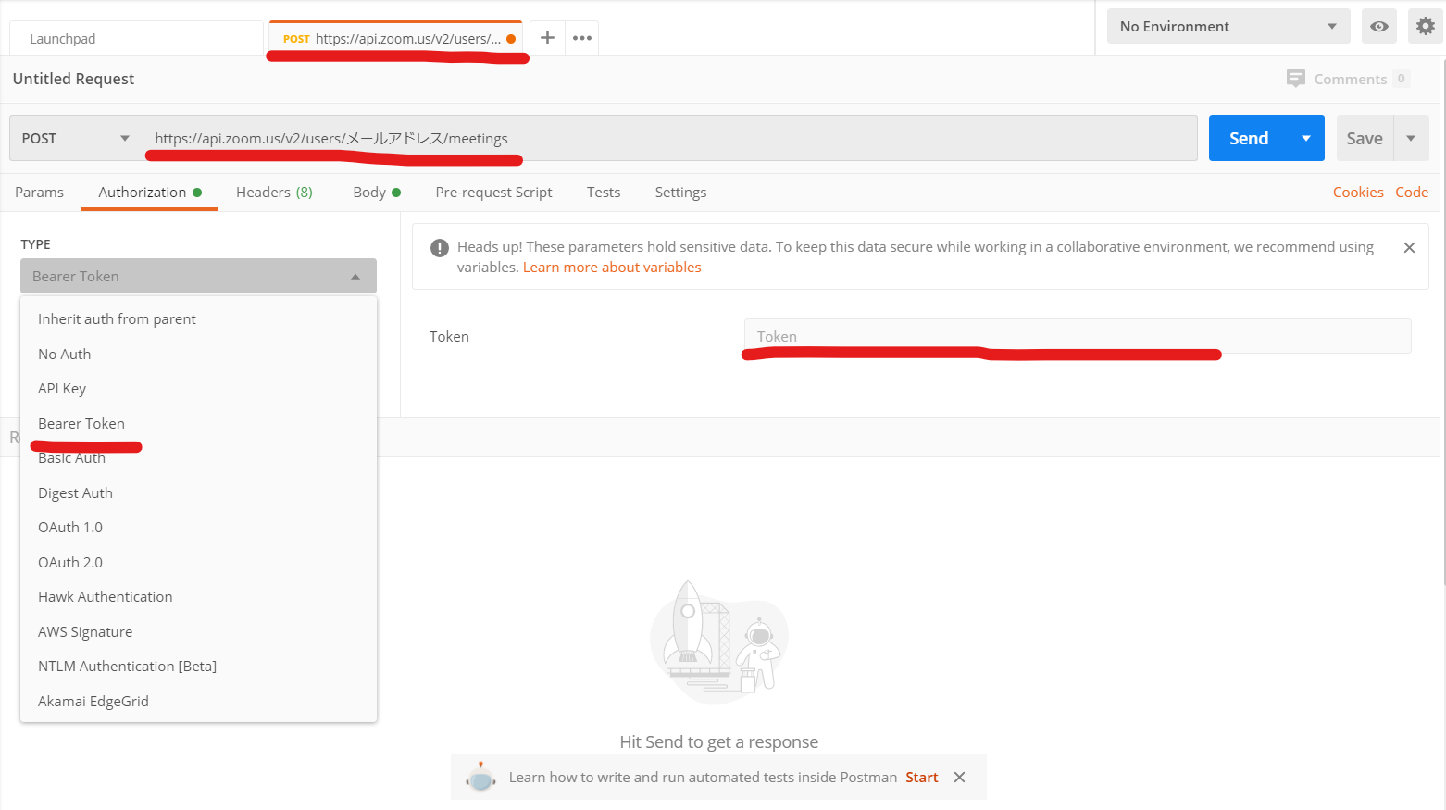Choose API Key auth type

click(198, 388)
